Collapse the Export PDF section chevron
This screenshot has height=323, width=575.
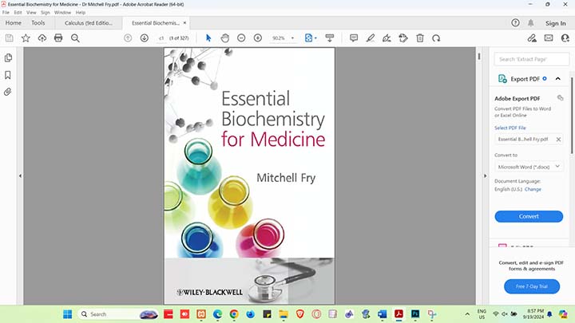pyautogui.click(x=558, y=79)
